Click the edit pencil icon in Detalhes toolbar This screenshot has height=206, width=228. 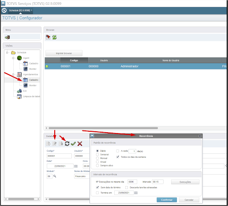55,144
